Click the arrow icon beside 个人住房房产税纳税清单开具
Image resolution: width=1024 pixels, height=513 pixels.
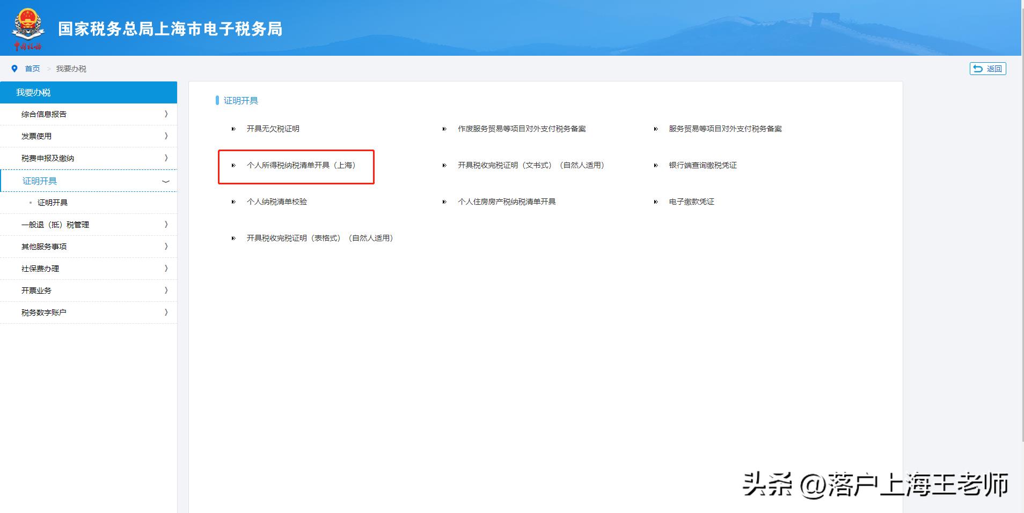coord(444,202)
